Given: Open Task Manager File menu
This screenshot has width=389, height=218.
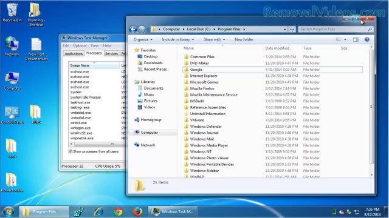Looking at the screenshot, I should (x=66, y=45).
